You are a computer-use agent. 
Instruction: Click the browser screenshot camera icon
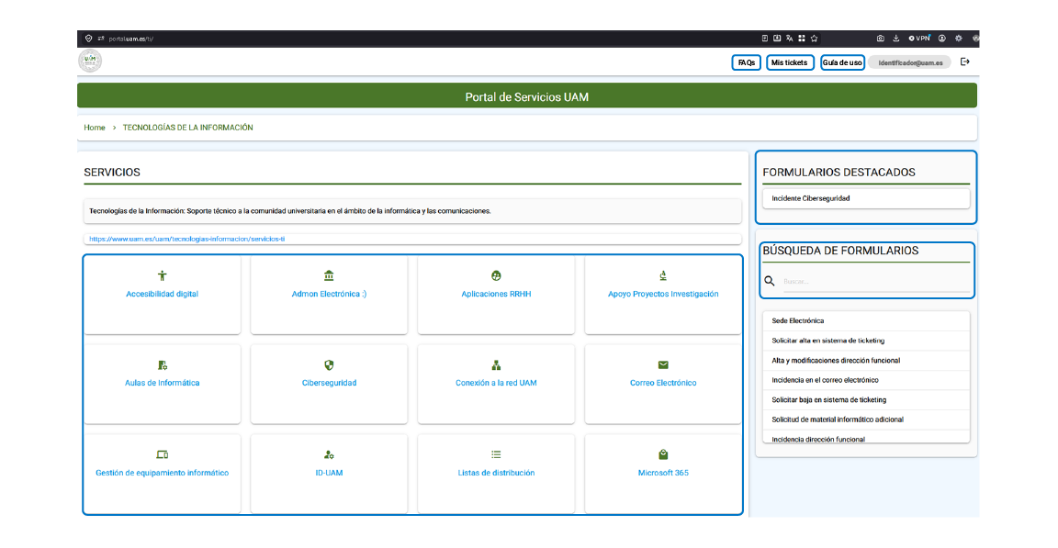point(881,39)
